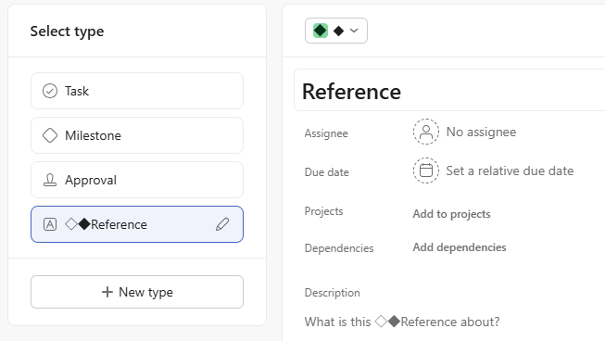Select the Milestone type option
605x341 pixels.
(x=137, y=135)
